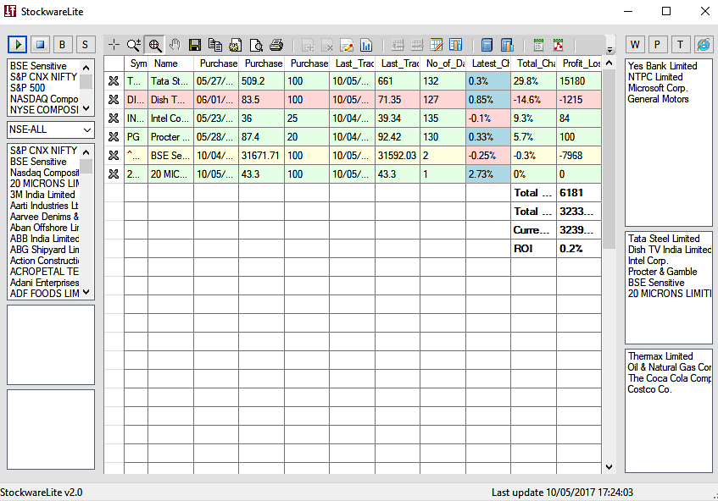Remove the 20 MICRONS row with X
Image resolution: width=718 pixels, height=501 pixels.
point(114,174)
